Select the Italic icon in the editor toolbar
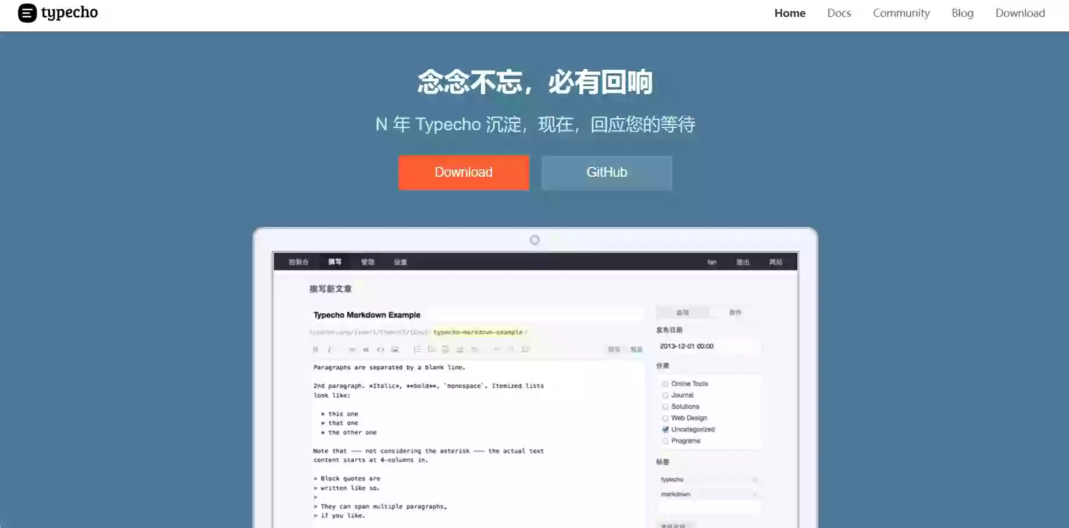1069x528 pixels. (x=330, y=349)
